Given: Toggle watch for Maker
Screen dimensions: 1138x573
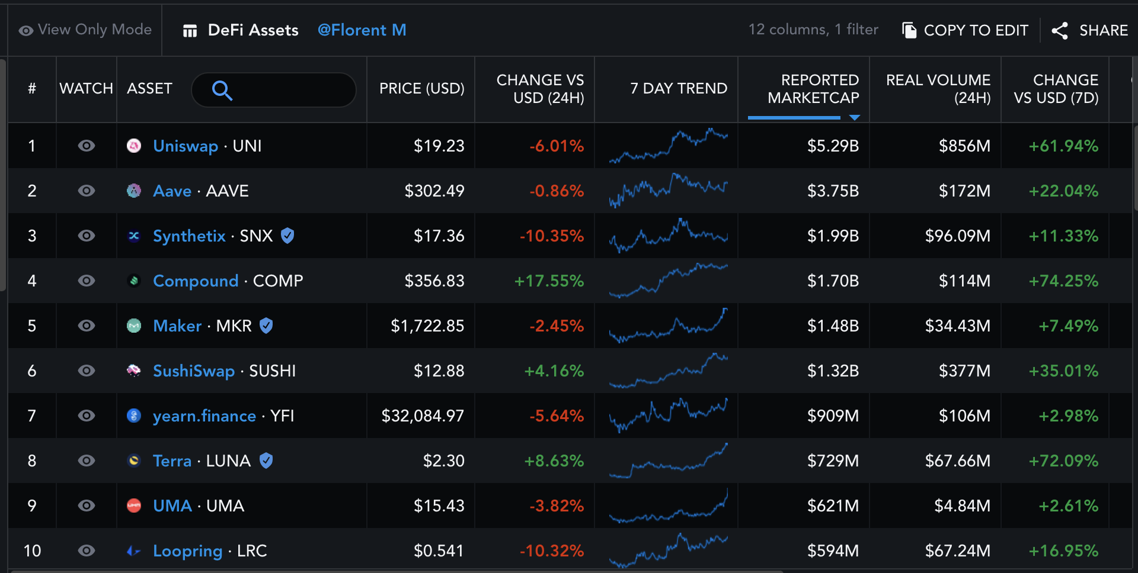Looking at the screenshot, I should (x=87, y=326).
